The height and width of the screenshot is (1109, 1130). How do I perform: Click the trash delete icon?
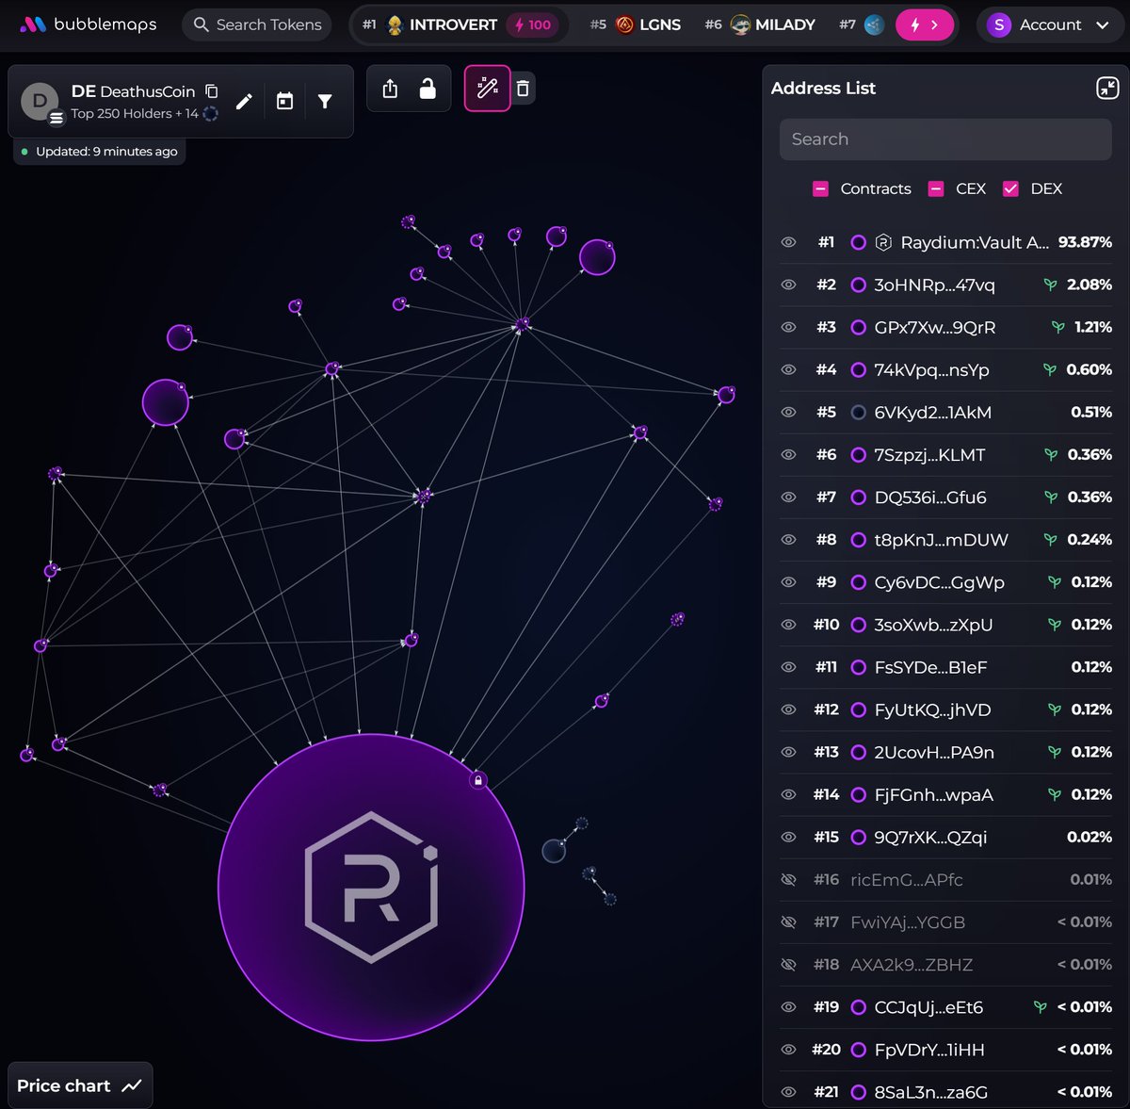tap(523, 89)
